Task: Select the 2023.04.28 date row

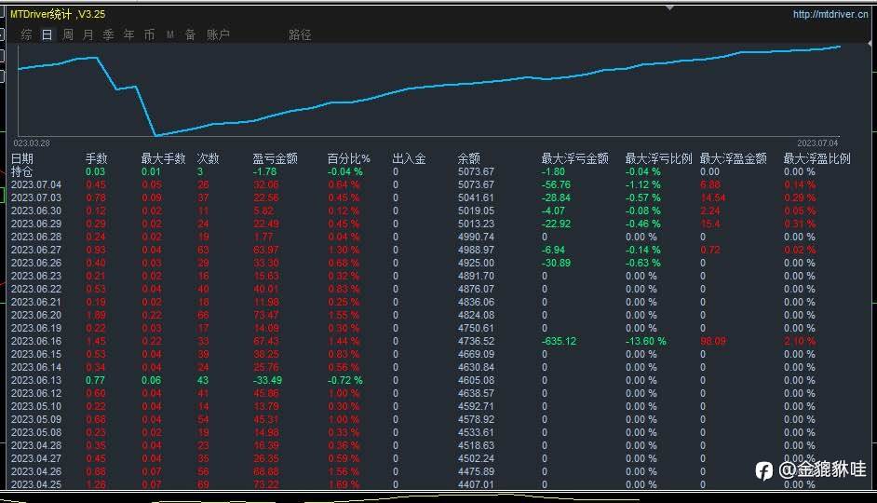Action: point(35,446)
